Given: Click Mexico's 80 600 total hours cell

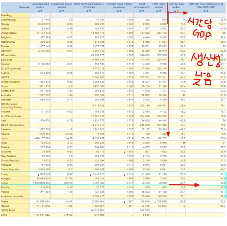Looking at the screenshot, I should click(x=159, y=206).
